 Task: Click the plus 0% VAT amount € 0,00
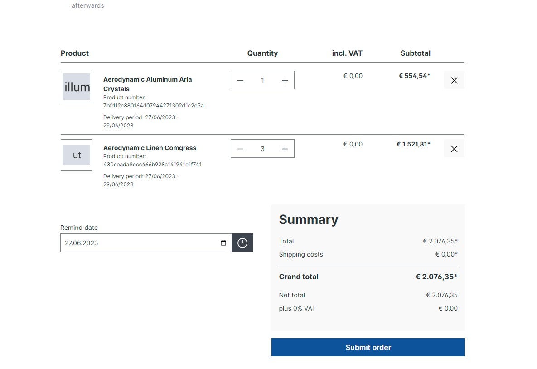pos(448,308)
